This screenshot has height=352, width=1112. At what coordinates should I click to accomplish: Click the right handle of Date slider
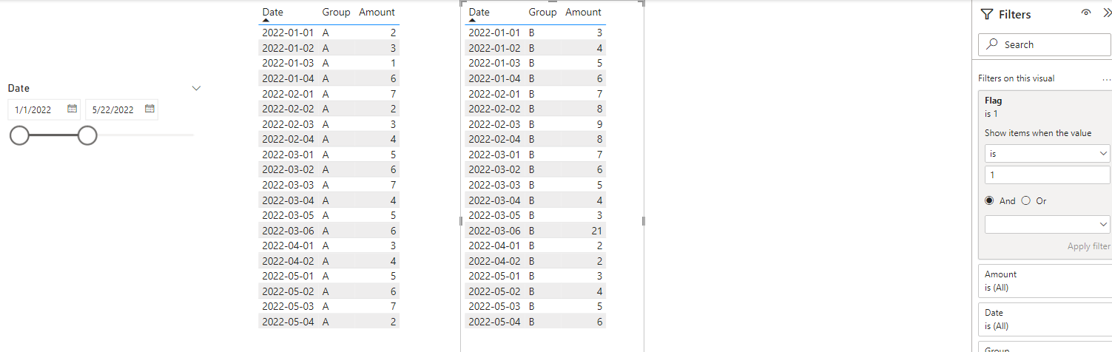pos(87,135)
